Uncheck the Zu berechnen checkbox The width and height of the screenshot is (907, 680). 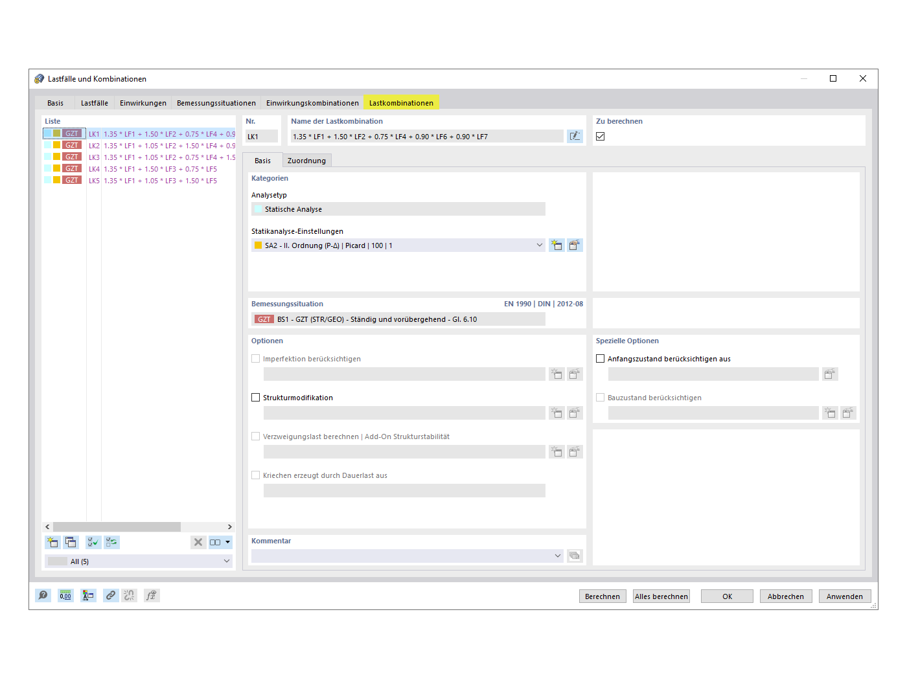point(600,136)
